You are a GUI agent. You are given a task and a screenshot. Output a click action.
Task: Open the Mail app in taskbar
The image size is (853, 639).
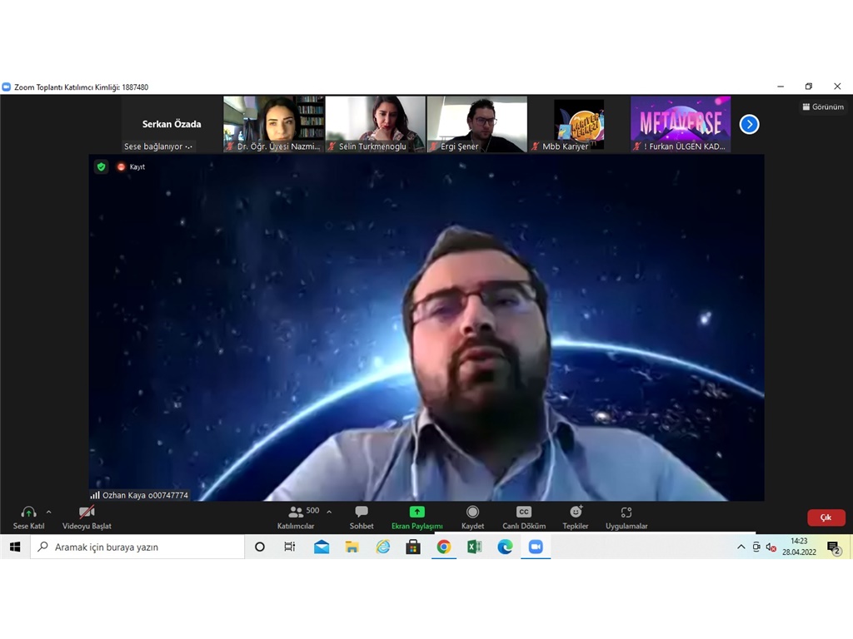point(322,547)
